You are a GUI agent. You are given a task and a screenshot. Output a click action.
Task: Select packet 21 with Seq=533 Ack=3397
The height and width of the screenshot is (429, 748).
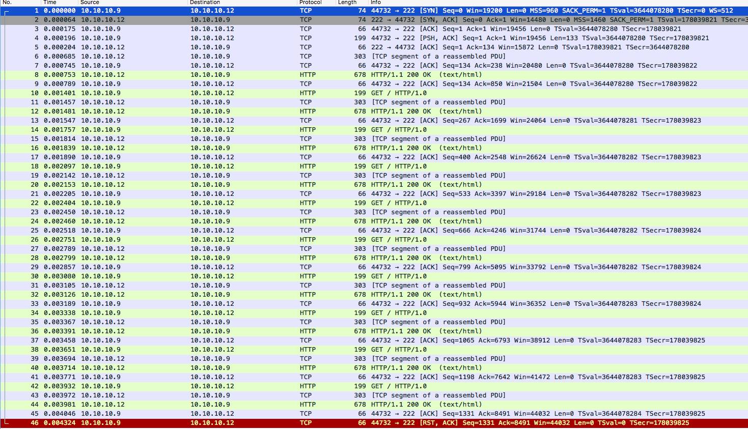coord(374,194)
